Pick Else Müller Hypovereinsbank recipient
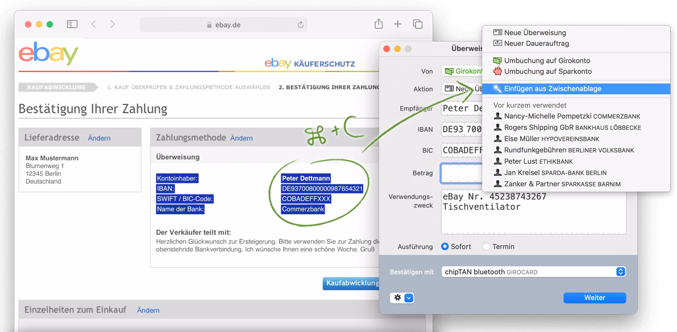Image resolution: width=677 pixels, height=332 pixels. click(576, 138)
